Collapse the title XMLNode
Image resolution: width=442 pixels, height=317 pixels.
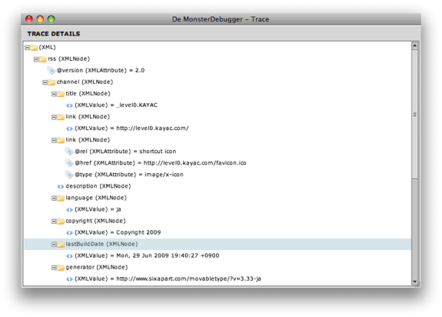click(x=54, y=94)
